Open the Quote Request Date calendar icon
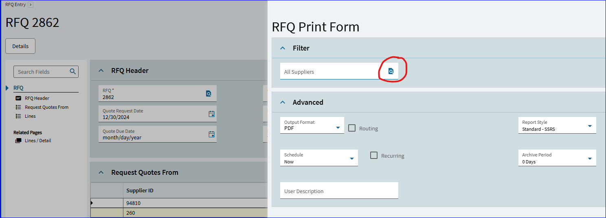 tap(211, 114)
